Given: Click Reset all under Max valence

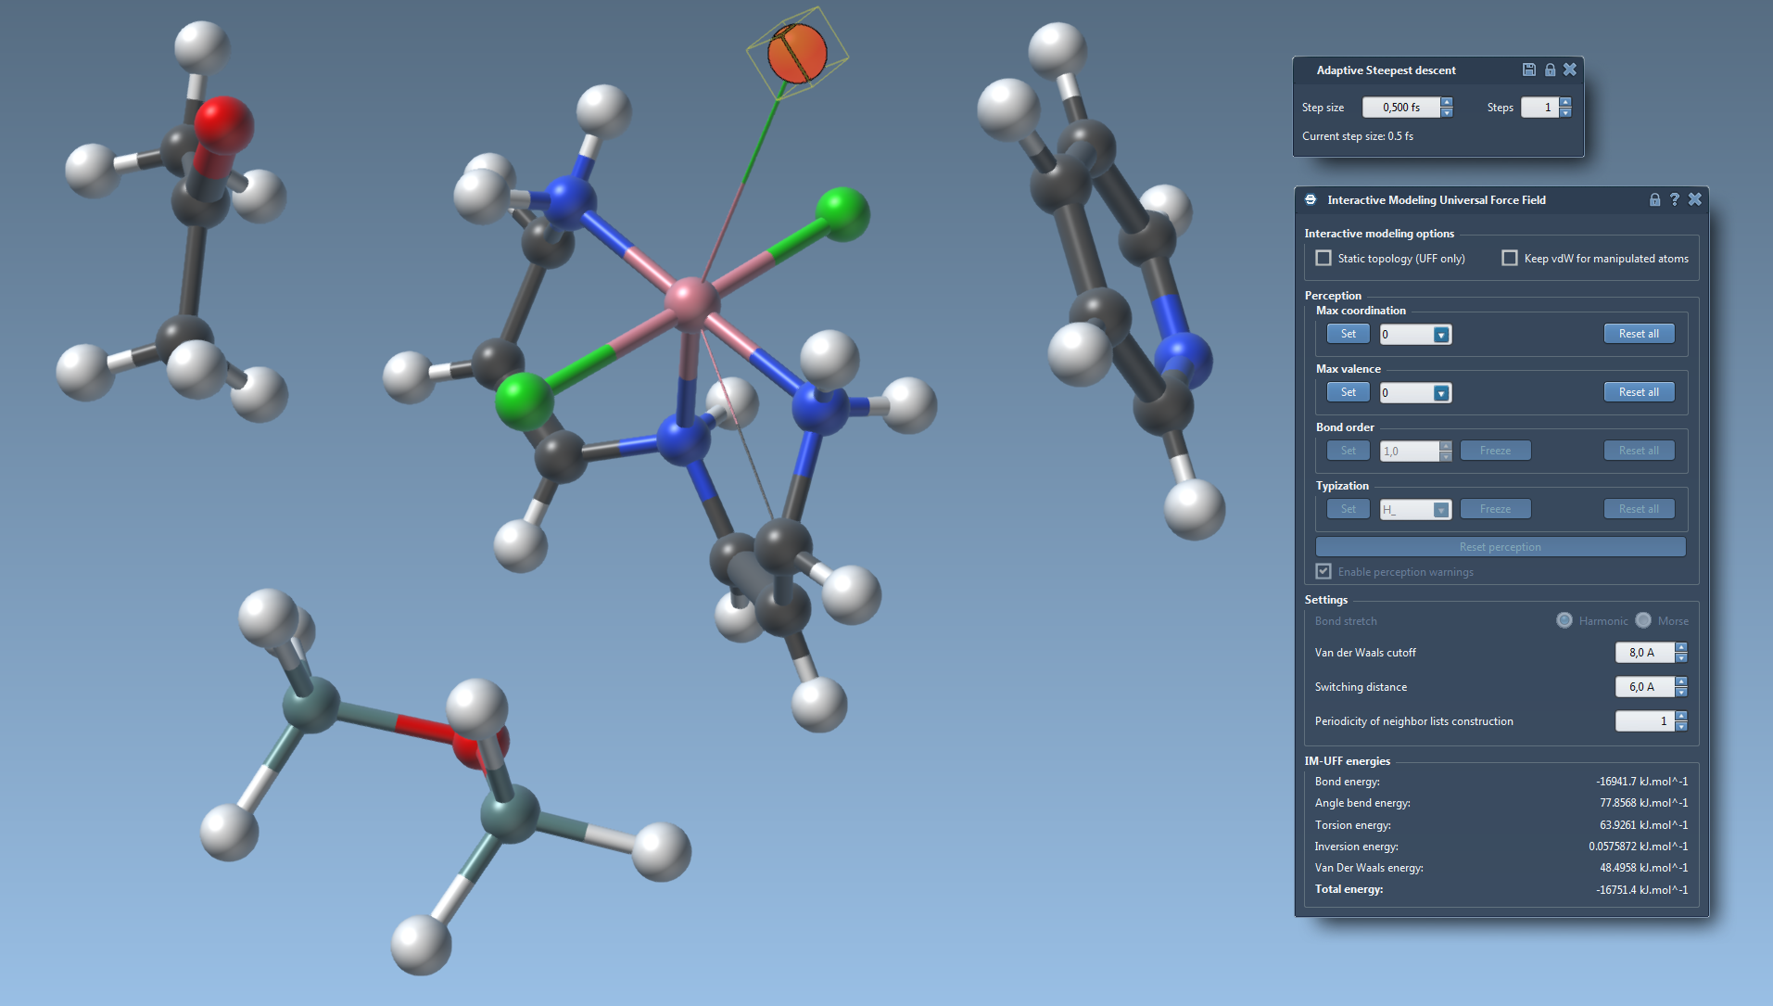Looking at the screenshot, I should click(1639, 392).
